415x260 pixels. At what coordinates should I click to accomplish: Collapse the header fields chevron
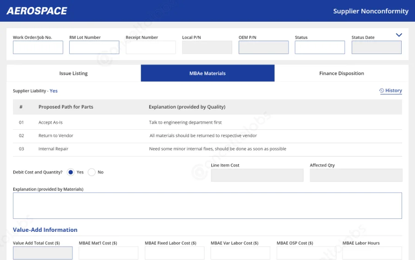[x=399, y=35]
